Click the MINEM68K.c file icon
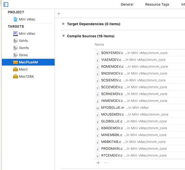This screenshot has width=185, height=170. [97, 135]
